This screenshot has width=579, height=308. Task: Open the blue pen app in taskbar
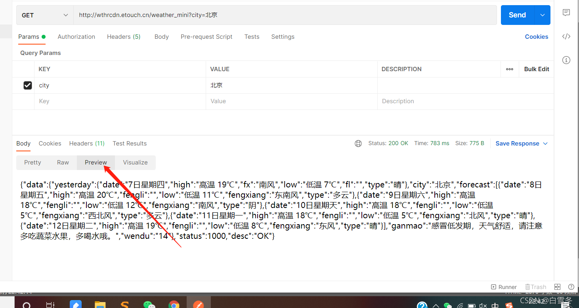click(75, 305)
